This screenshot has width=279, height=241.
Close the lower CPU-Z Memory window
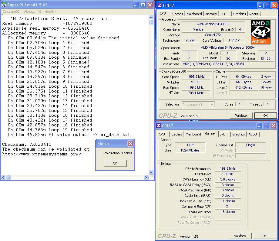click(x=273, y=126)
